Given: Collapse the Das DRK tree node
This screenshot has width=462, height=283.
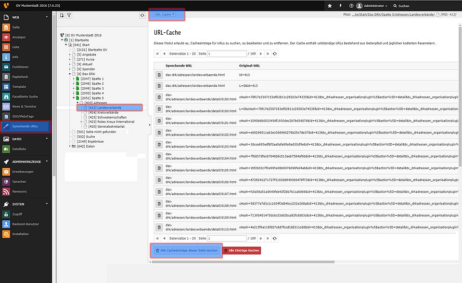Looking at the screenshot, I should [70, 74].
